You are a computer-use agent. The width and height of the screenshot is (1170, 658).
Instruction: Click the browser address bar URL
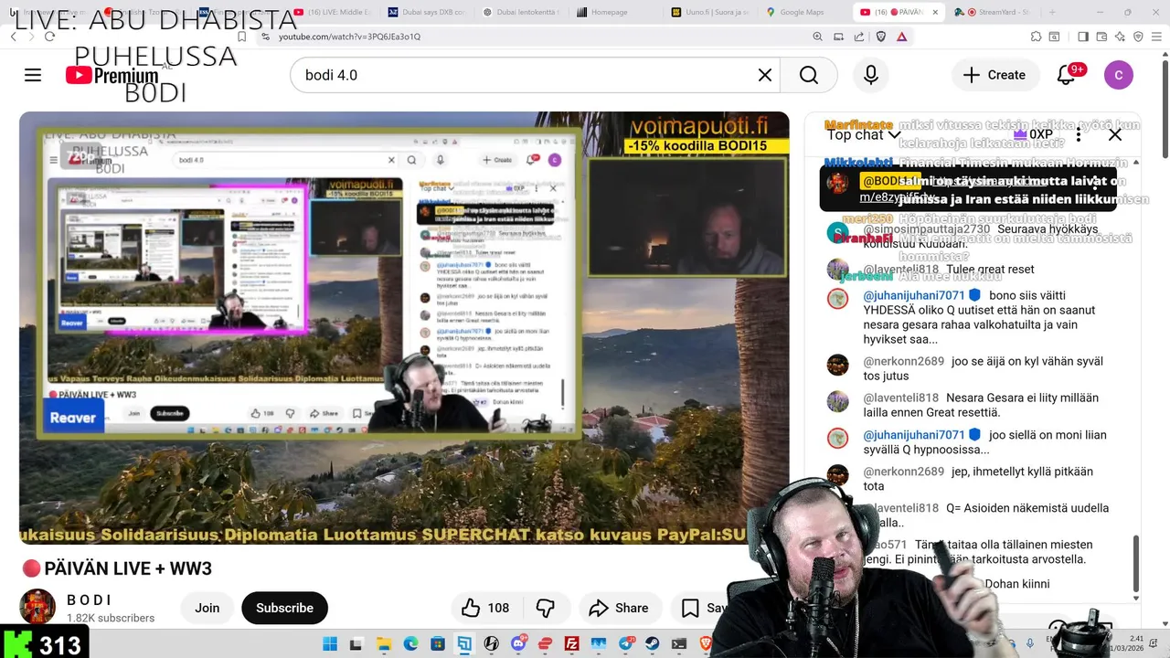pos(349,37)
